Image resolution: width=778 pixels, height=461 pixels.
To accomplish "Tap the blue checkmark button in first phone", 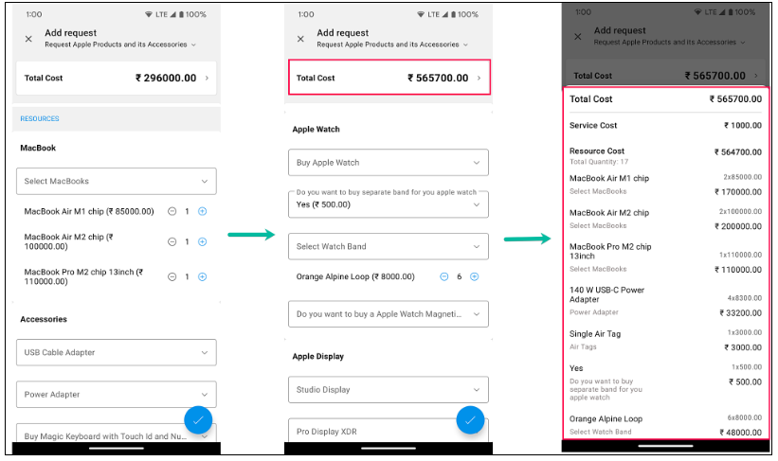I will point(198,420).
